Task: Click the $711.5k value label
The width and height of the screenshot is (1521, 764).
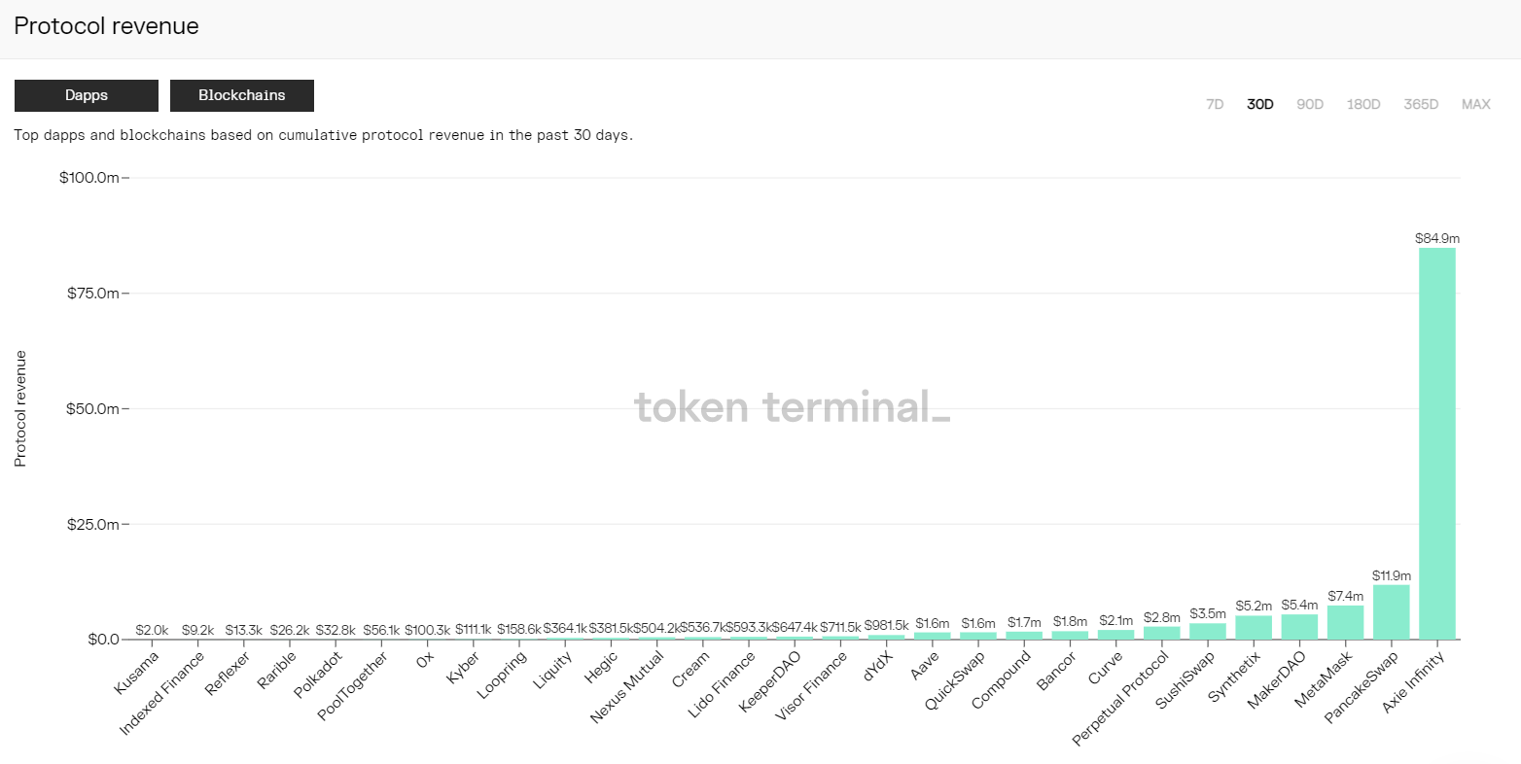Action: [x=840, y=628]
